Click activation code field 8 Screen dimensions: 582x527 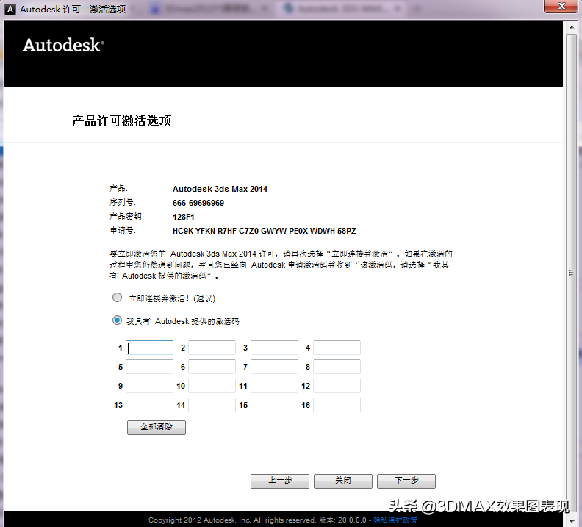pyautogui.click(x=337, y=367)
